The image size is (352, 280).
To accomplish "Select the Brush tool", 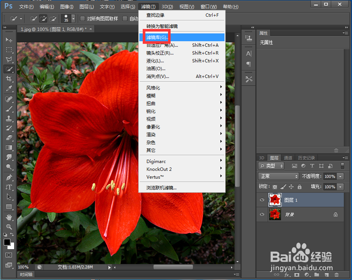I will pos(9,109).
